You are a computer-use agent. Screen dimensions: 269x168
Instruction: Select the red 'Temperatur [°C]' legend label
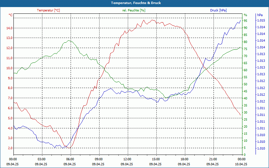pyautogui.click(x=48, y=10)
